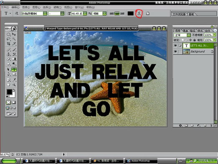The width and height of the screenshot is (218, 164).
Task: Click the black text color swatch in options bar
Action: click(x=130, y=13)
